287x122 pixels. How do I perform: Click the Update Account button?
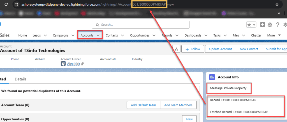pos(220,49)
